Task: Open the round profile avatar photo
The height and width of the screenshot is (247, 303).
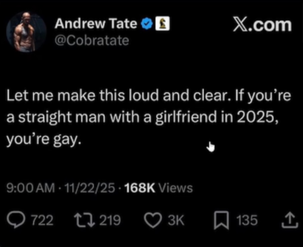Action: pos(27,32)
